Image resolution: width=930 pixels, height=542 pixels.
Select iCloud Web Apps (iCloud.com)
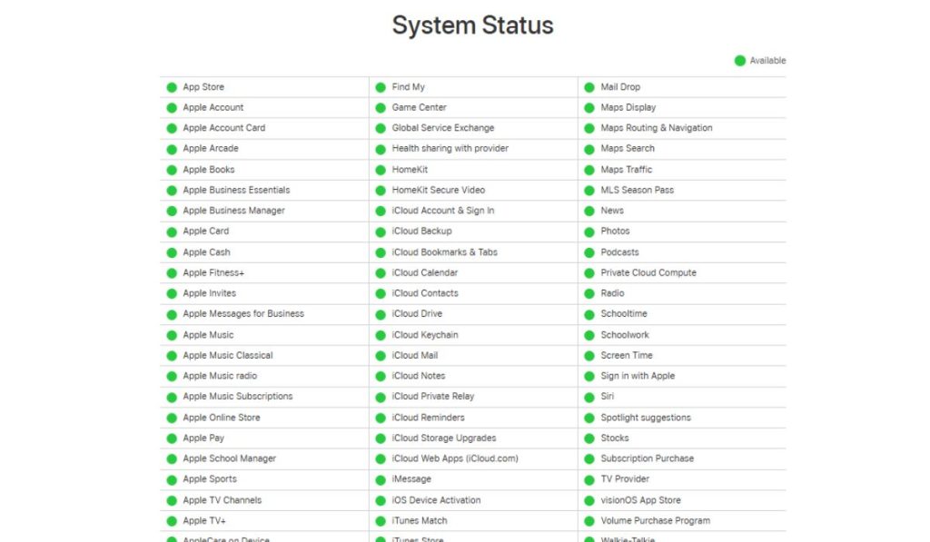pyautogui.click(x=455, y=458)
